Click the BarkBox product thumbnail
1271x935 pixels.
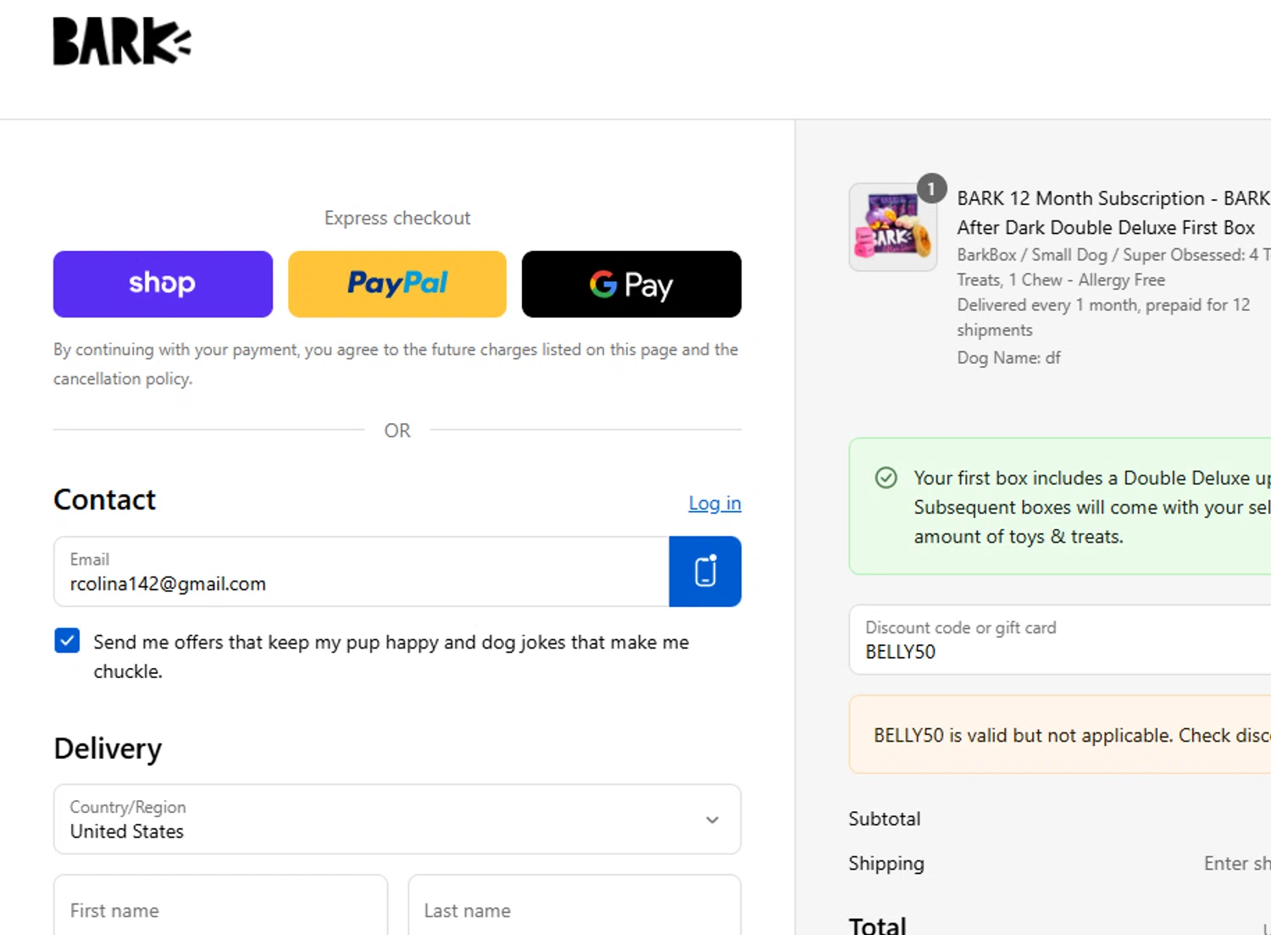coord(893,227)
